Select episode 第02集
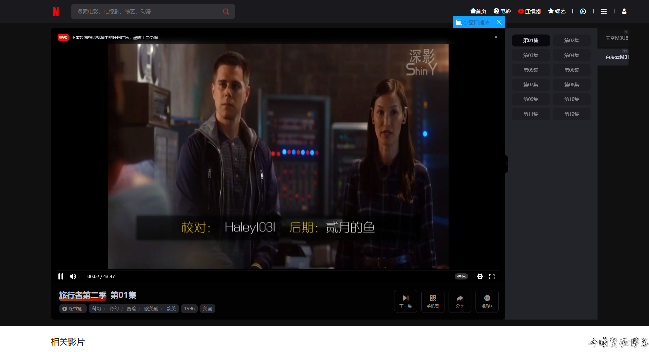The image size is (649, 352). 572,40
